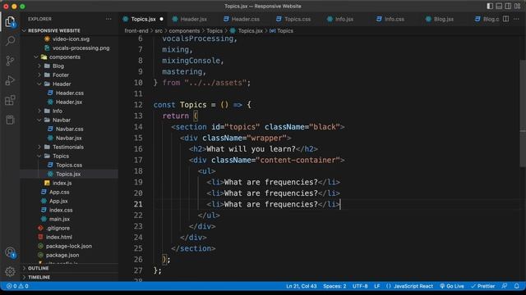
Task: Click the split editor right icon
Action: pyautogui.click(x=505, y=19)
